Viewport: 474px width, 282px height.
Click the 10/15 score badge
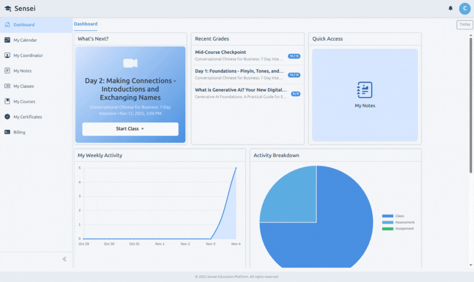point(294,56)
